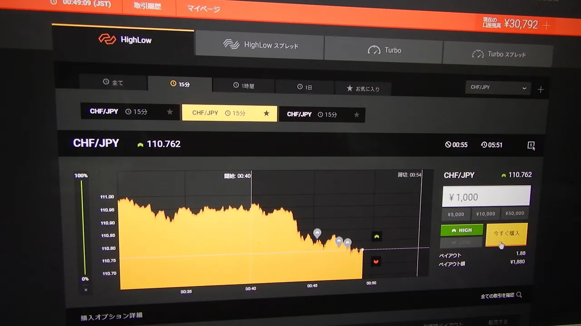This screenshot has width=581, height=326.
Task: Click the 購入オプション詳細 heading
Action: click(111, 316)
